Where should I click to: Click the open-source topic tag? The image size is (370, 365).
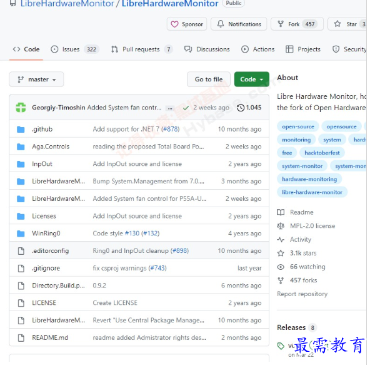click(x=297, y=126)
